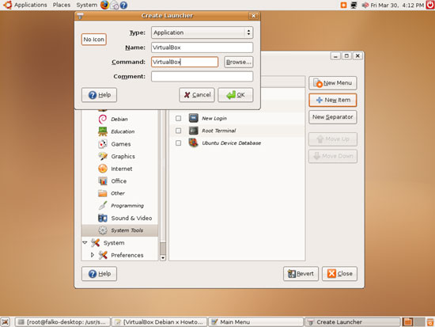Select the Education blackboard icon
435x327 pixels.
pos(103,131)
